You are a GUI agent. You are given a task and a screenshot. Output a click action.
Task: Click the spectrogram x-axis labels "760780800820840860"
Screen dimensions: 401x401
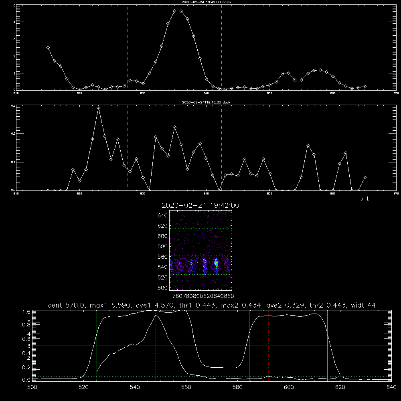pos(203,296)
